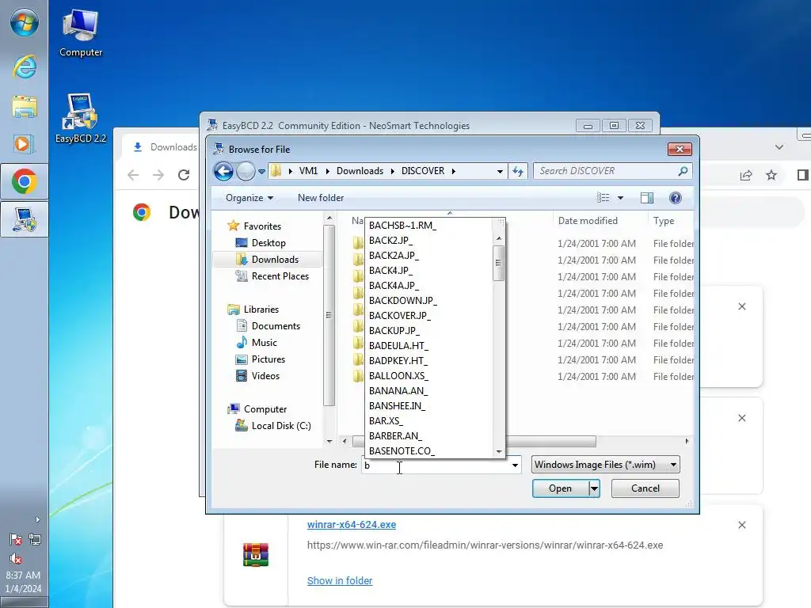811x608 pixels.
Task: Choose BASENOTE.CO_ from autocomplete list
Action: coord(429,450)
